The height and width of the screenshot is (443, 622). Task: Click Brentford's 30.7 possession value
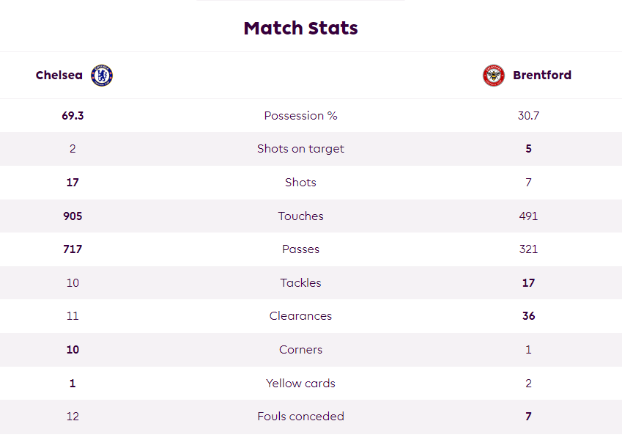[528, 115]
